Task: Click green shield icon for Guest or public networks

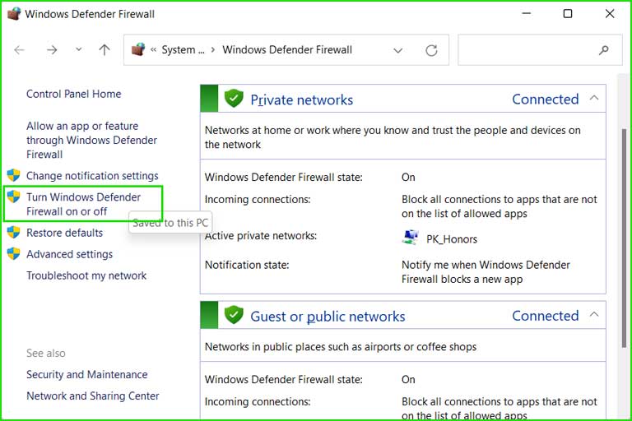Action: click(234, 315)
